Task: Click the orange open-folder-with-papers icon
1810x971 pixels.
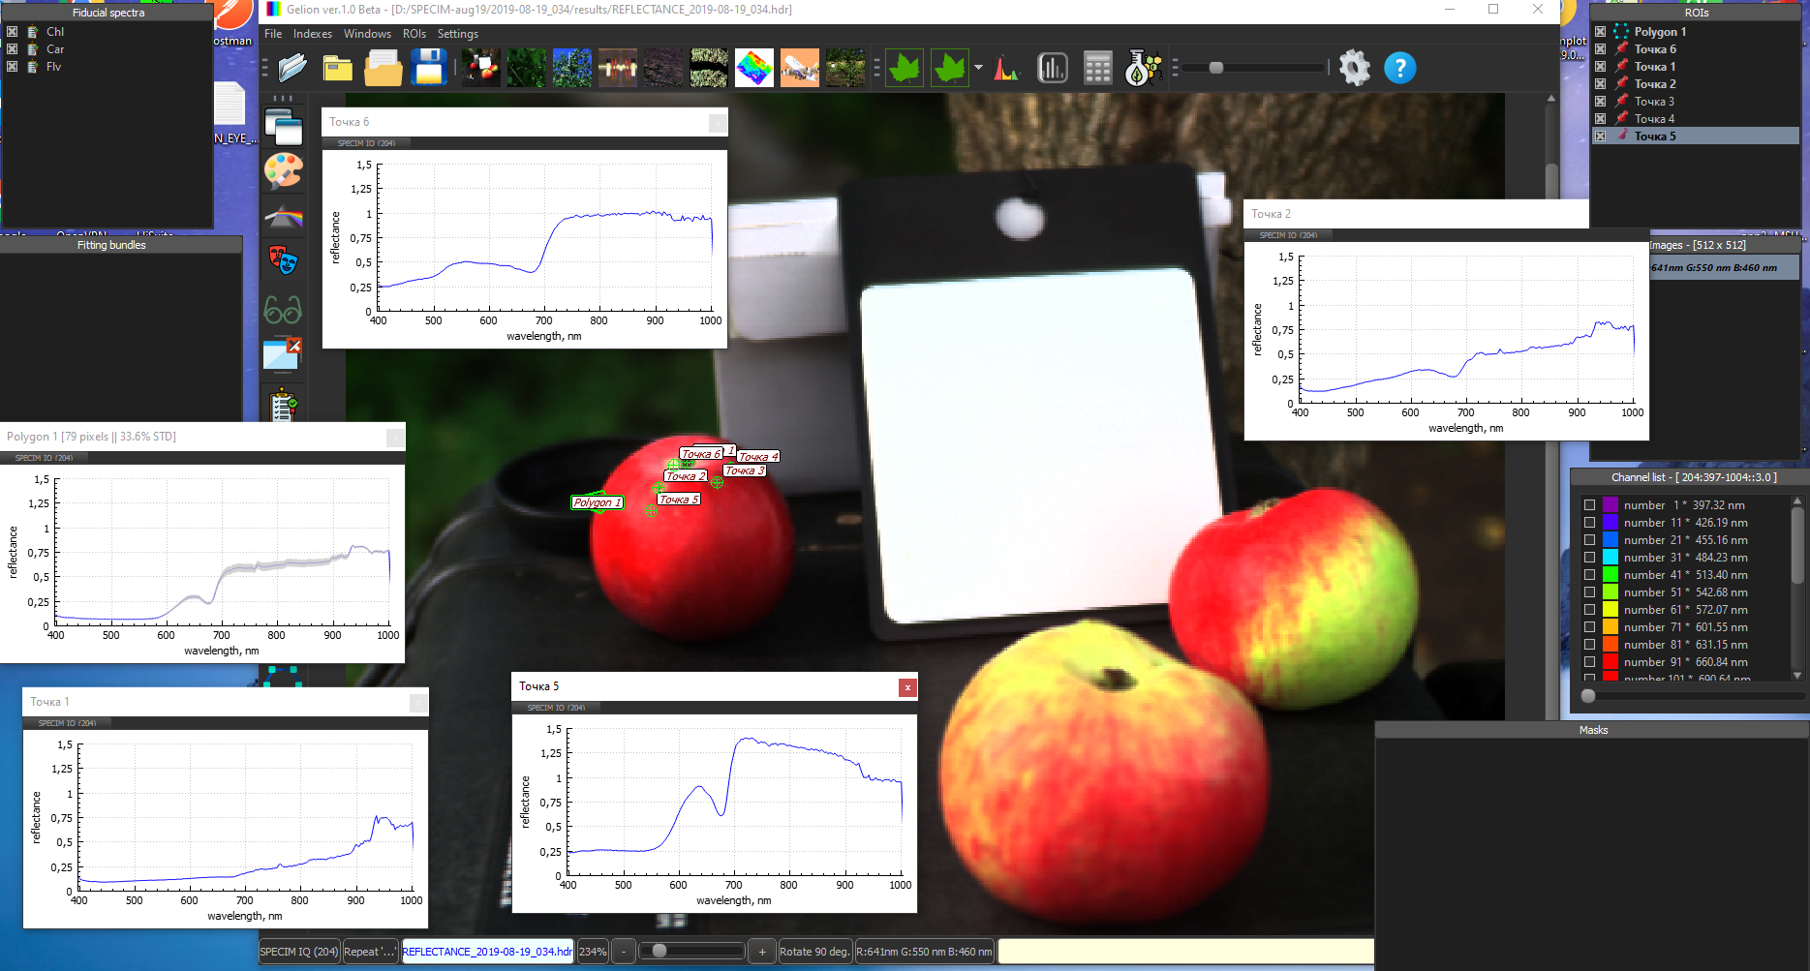Action: pos(383,69)
